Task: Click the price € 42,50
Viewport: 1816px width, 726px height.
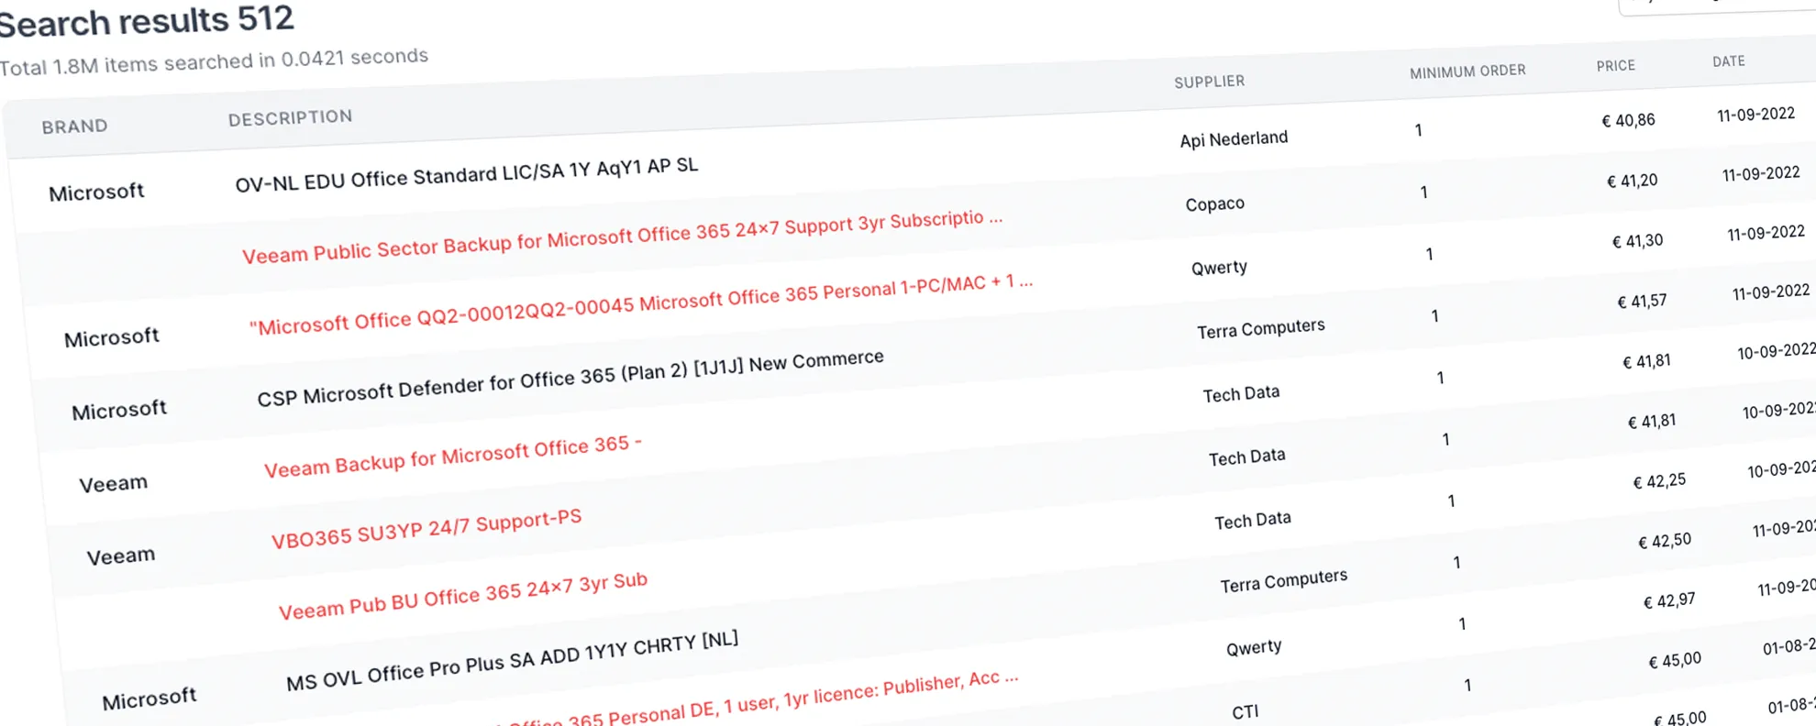Action: 1665,541
